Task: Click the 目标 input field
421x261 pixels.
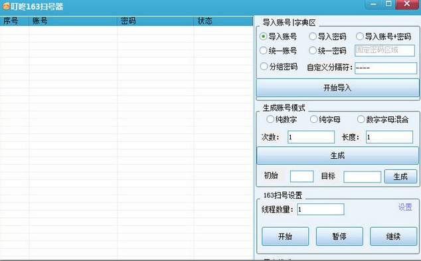Action: [x=362, y=177]
